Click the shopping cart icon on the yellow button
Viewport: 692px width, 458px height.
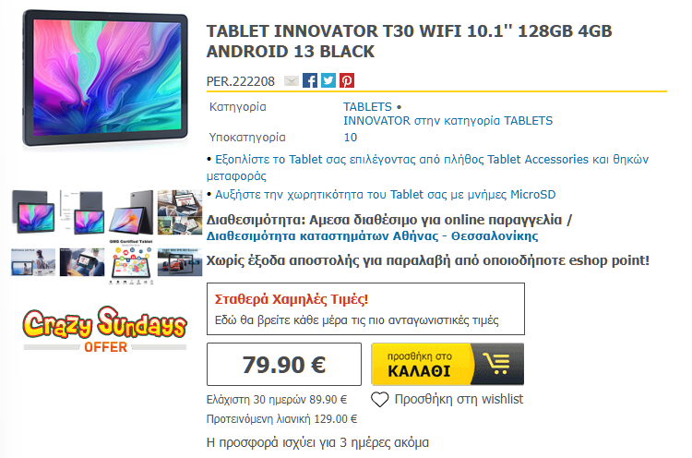click(x=497, y=364)
